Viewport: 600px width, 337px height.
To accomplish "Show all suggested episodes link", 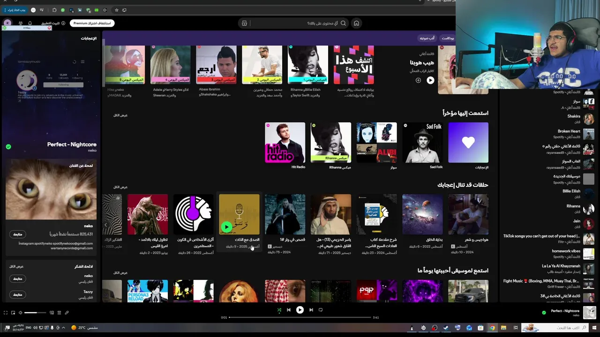I will coord(120,187).
